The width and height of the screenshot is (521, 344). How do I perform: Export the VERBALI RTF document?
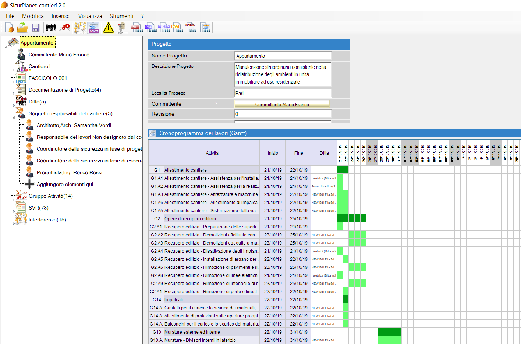pyautogui.click(x=191, y=28)
